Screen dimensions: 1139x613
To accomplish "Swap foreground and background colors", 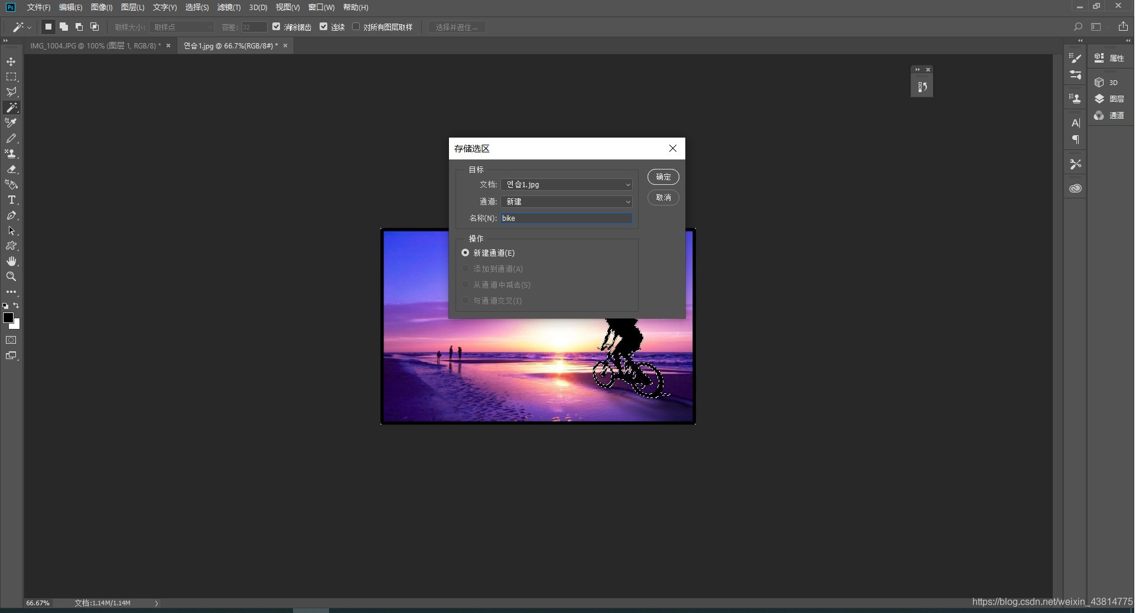I will (16, 305).
